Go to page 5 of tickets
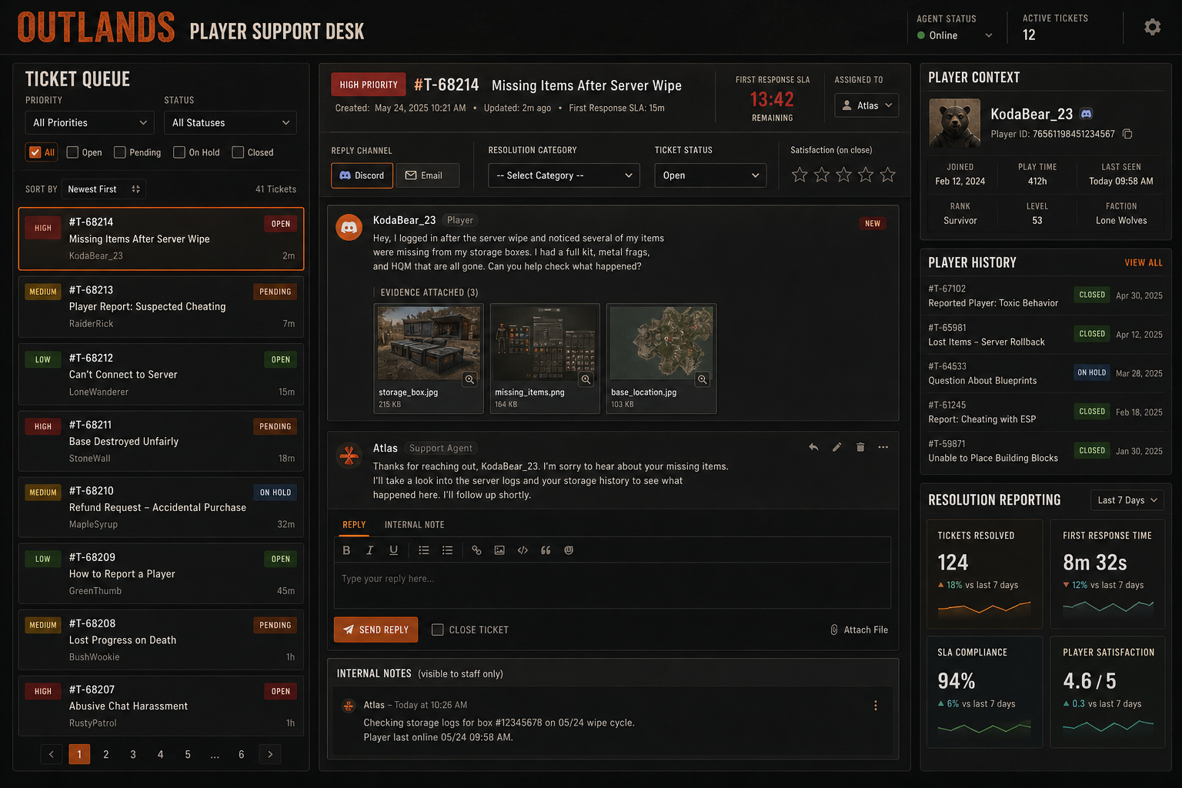This screenshot has width=1182, height=788. (188, 754)
